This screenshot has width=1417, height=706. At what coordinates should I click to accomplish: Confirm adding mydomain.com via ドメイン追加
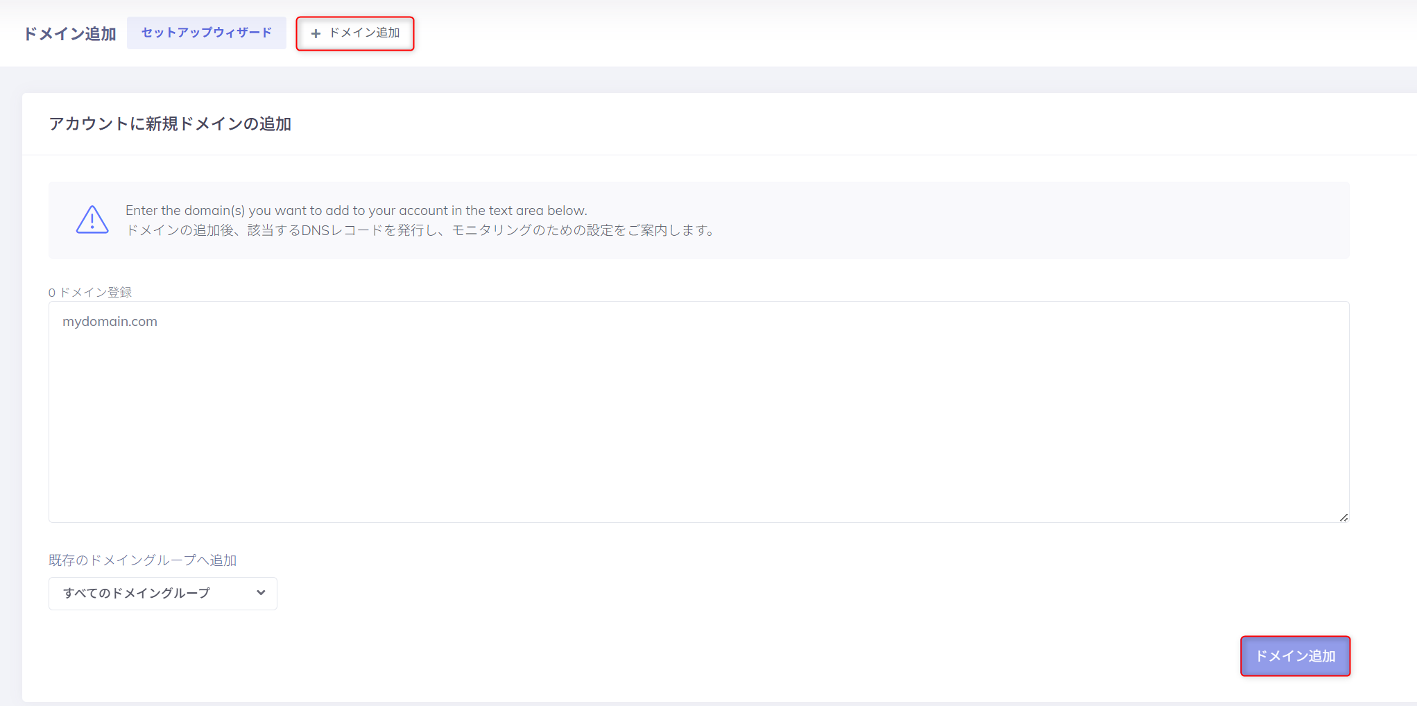1294,655
